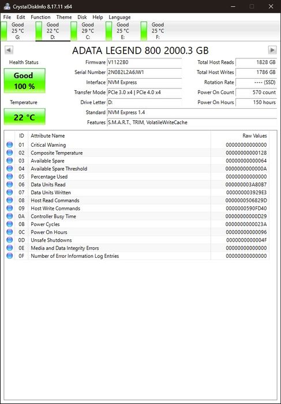Click status icon for Host Read Commands
The height and width of the screenshot is (404, 281).
pos(10,200)
